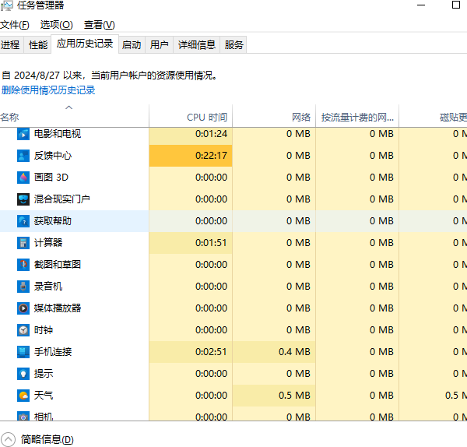Open the 文件(F) menu
Viewport: 467px width, 447px height.
click(15, 25)
